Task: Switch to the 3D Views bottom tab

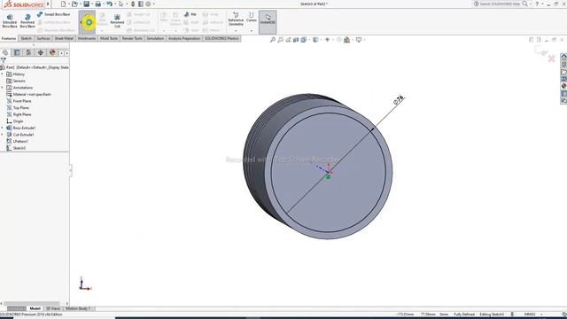Action: (53, 308)
